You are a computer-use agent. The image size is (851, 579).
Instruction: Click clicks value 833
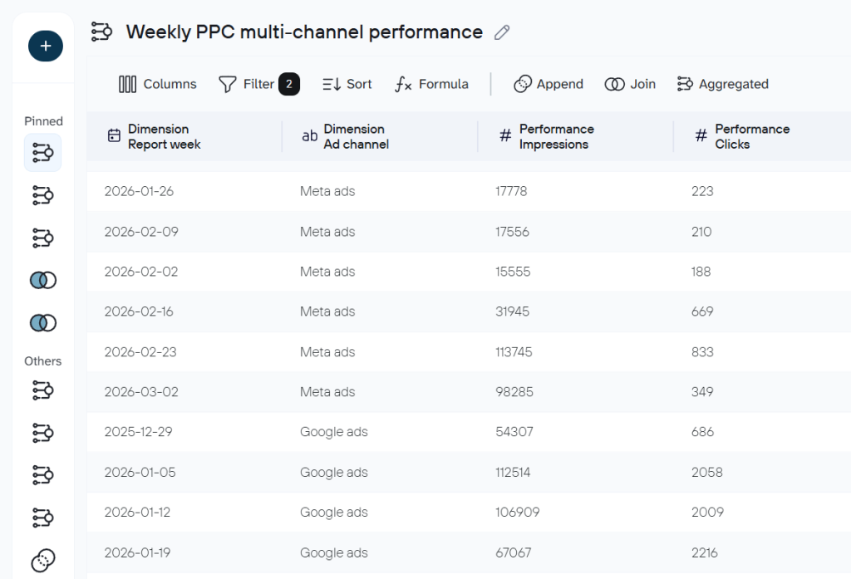click(x=702, y=352)
